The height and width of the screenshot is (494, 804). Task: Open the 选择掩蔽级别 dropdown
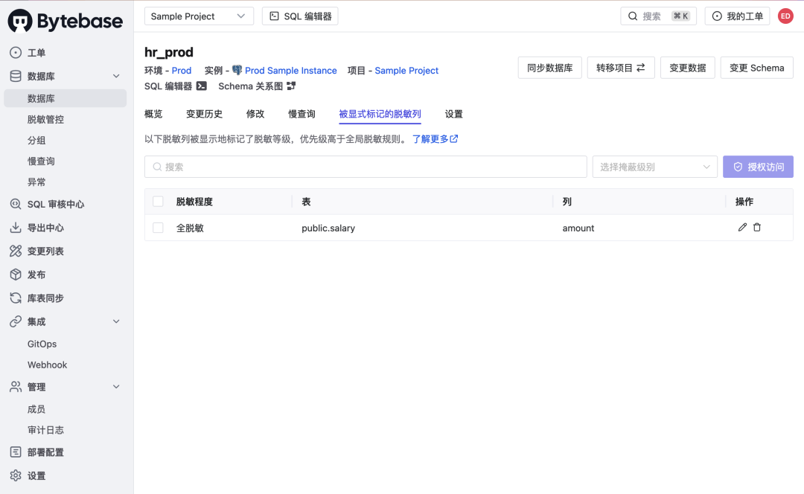pyautogui.click(x=655, y=167)
